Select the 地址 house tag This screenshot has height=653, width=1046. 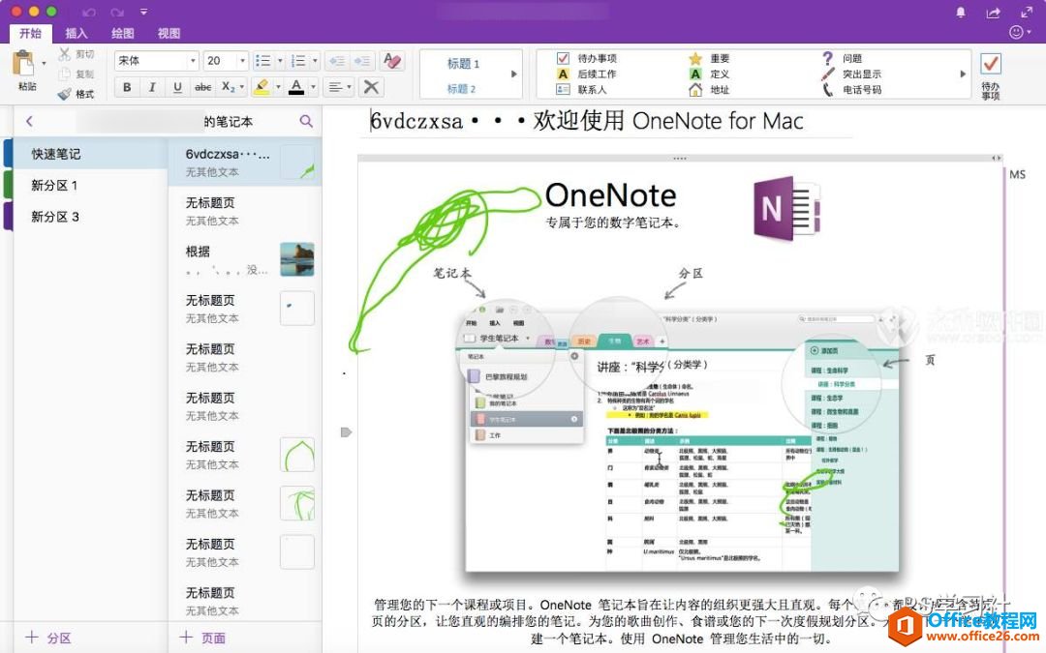coord(709,89)
